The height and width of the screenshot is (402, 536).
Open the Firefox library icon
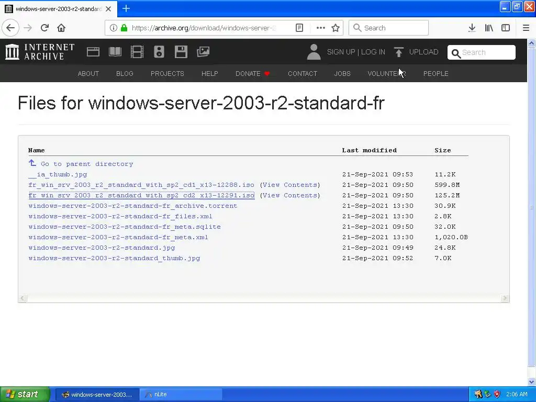click(x=489, y=28)
